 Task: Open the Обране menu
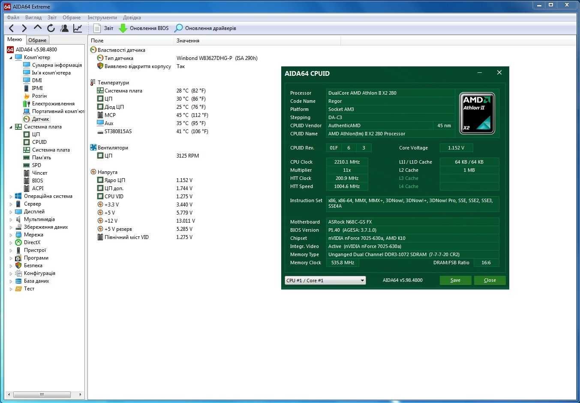click(72, 18)
